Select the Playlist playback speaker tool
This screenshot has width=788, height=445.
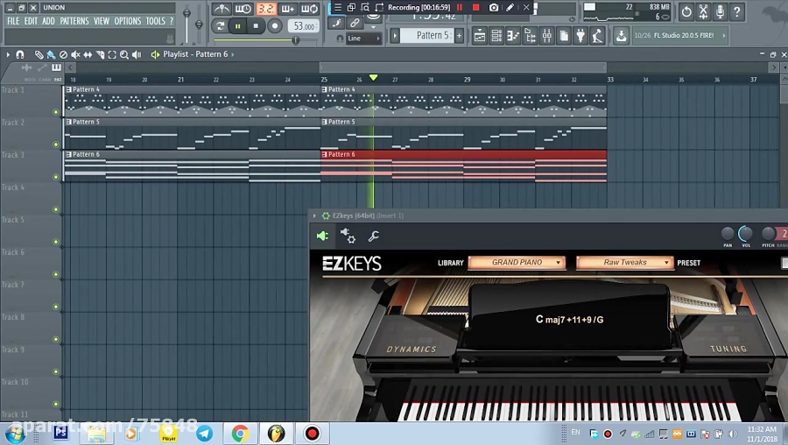click(137, 54)
